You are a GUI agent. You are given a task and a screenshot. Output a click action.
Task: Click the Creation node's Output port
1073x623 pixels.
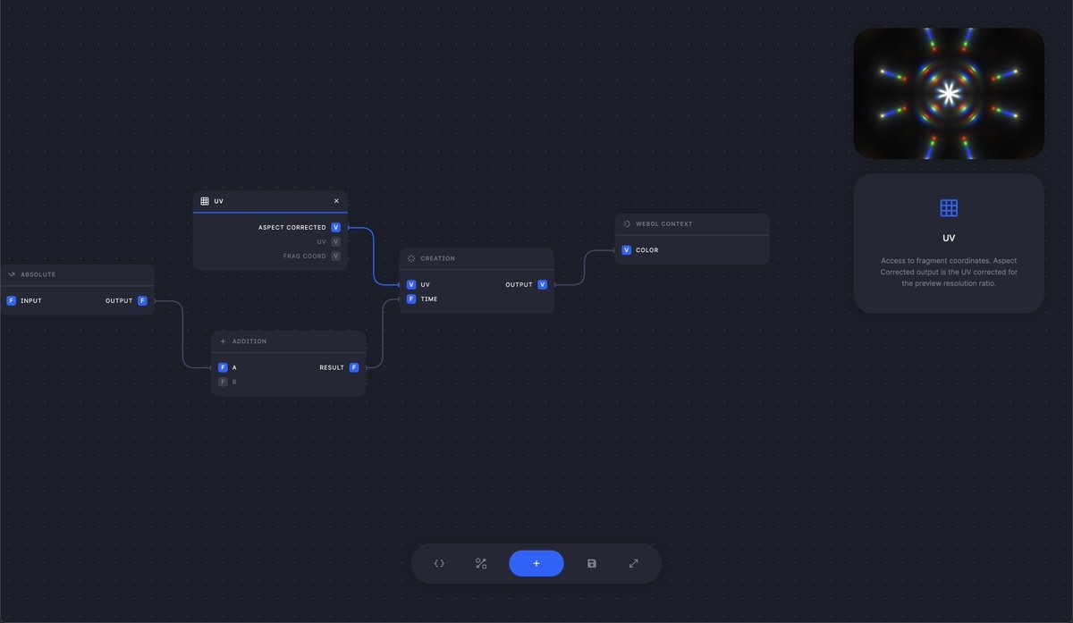[542, 284]
